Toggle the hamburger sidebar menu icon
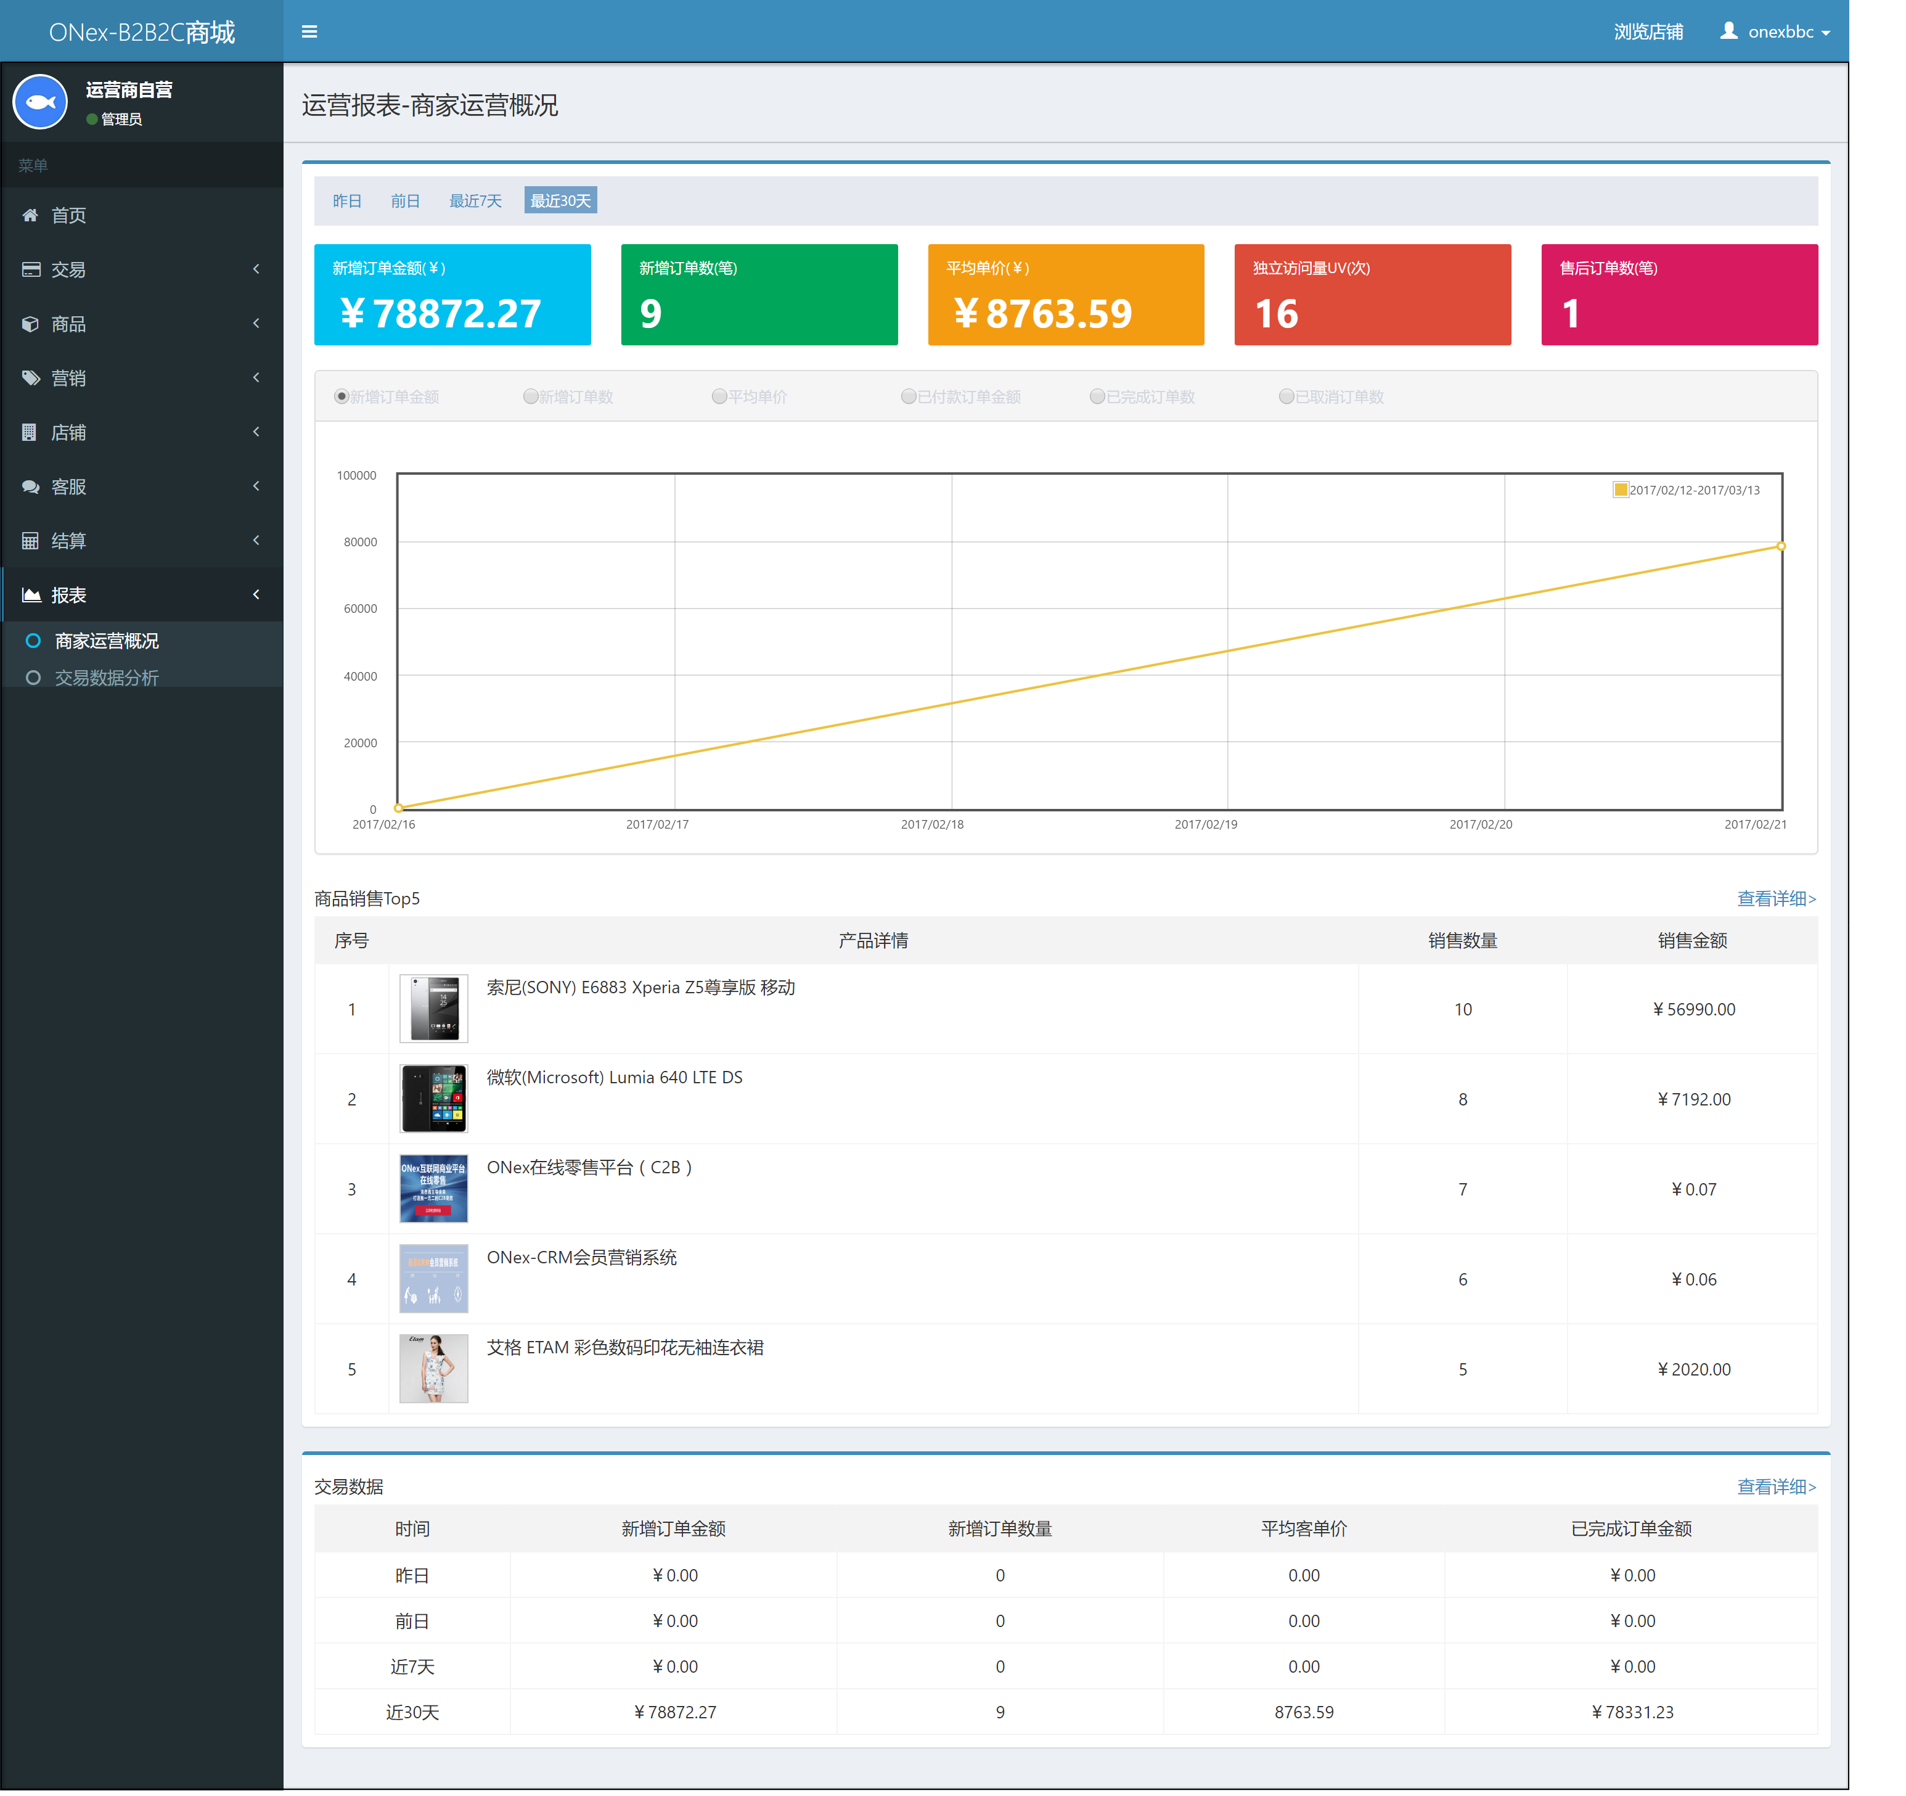The height and width of the screenshot is (1796, 1906). click(x=309, y=31)
